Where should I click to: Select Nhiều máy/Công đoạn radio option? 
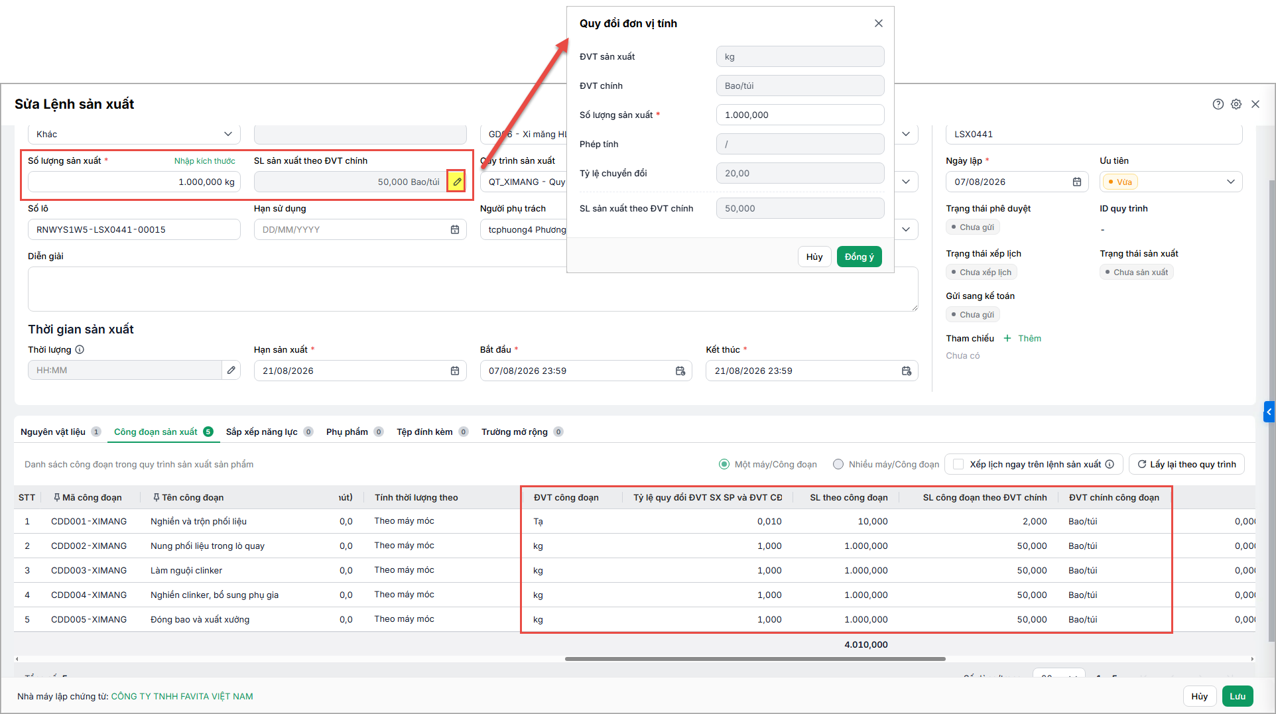click(x=838, y=464)
